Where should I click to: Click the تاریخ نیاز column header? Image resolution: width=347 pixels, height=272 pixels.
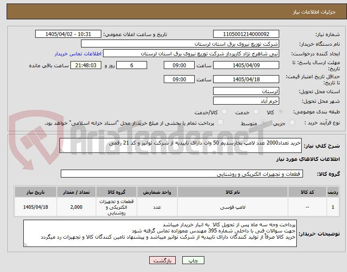pyautogui.click(x=36, y=192)
